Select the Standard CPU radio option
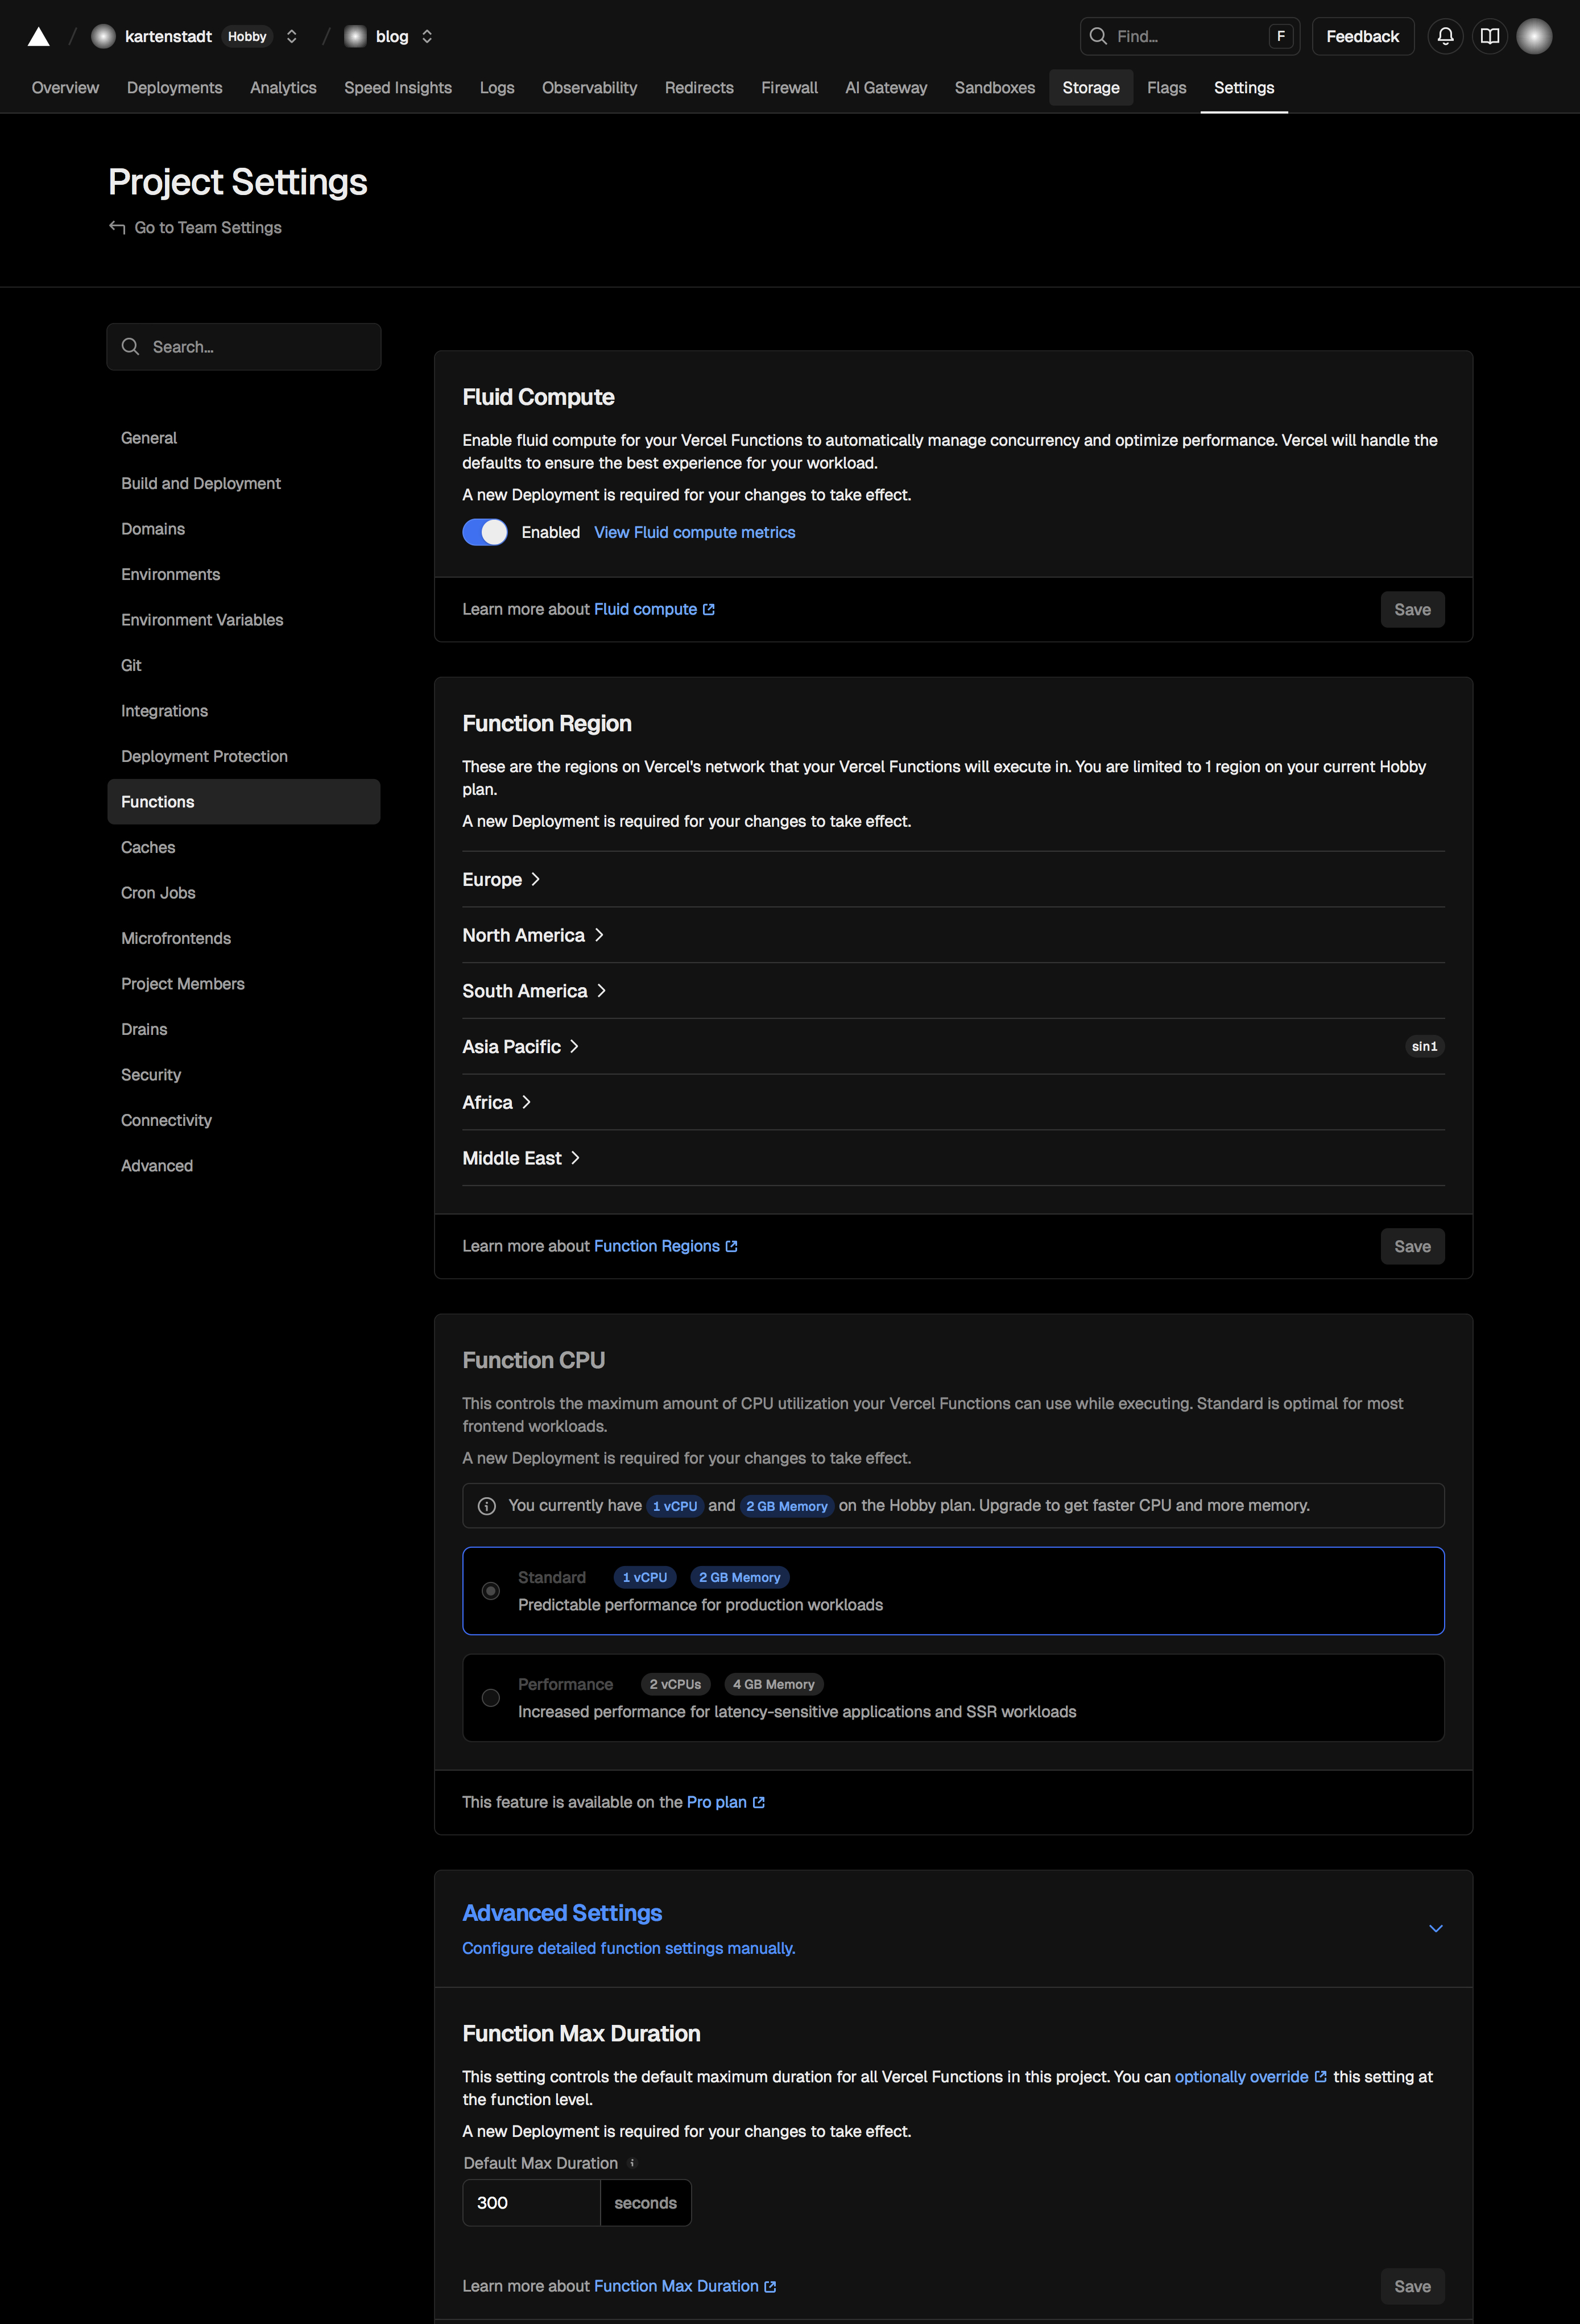Screen dimensions: 1580x2324 491,1591
